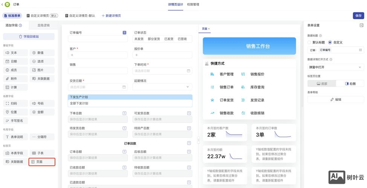Choose 未发货 order status
The height and width of the screenshot is (188, 367).
[x=139, y=39]
